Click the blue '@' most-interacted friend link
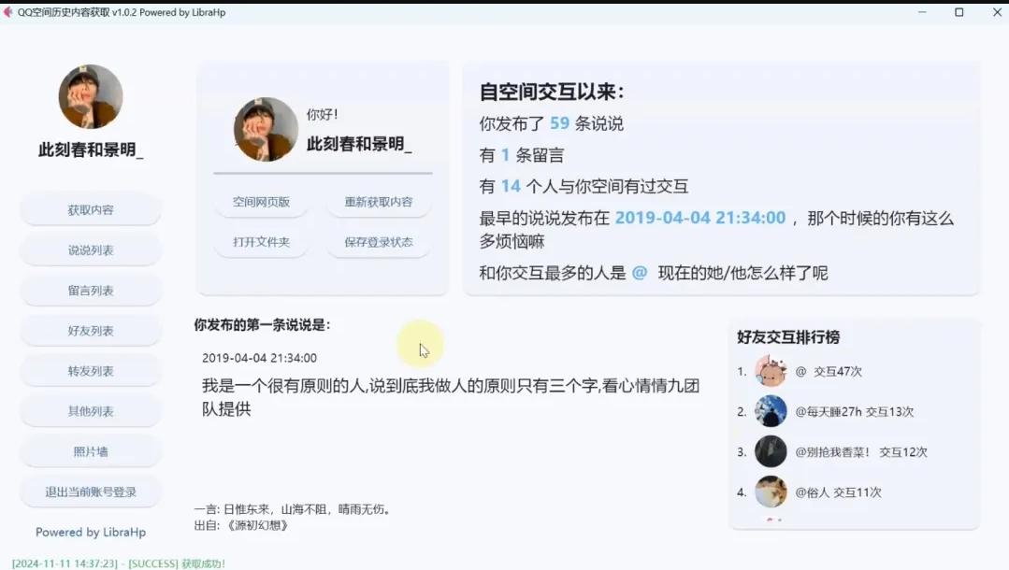The height and width of the screenshot is (570, 1009). [x=640, y=273]
